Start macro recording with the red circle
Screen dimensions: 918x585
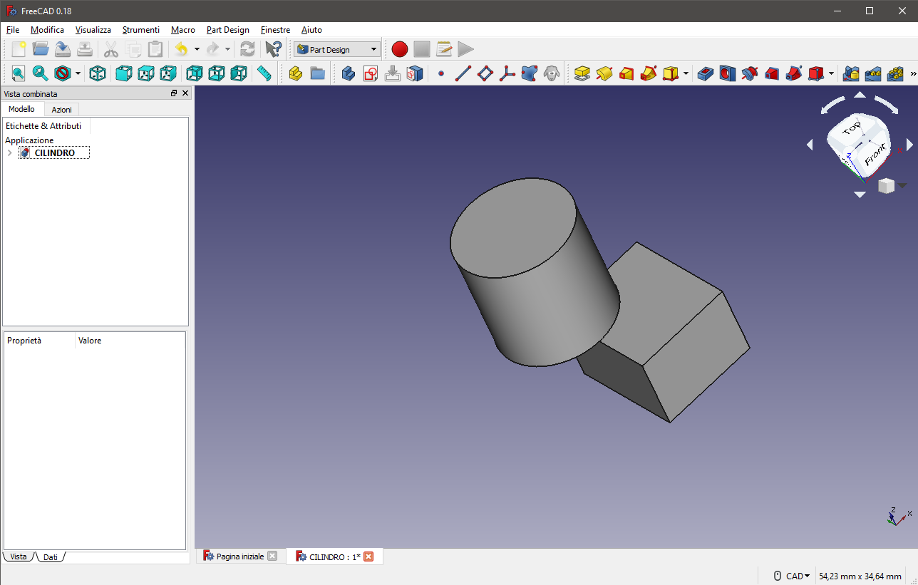[x=400, y=49]
